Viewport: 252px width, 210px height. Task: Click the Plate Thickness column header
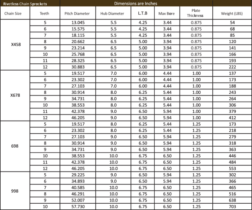tap(196, 14)
